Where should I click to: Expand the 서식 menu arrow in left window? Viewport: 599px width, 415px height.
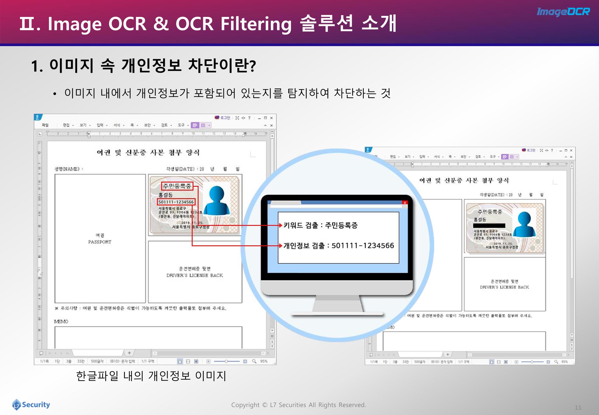pyautogui.click(x=124, y=125)
